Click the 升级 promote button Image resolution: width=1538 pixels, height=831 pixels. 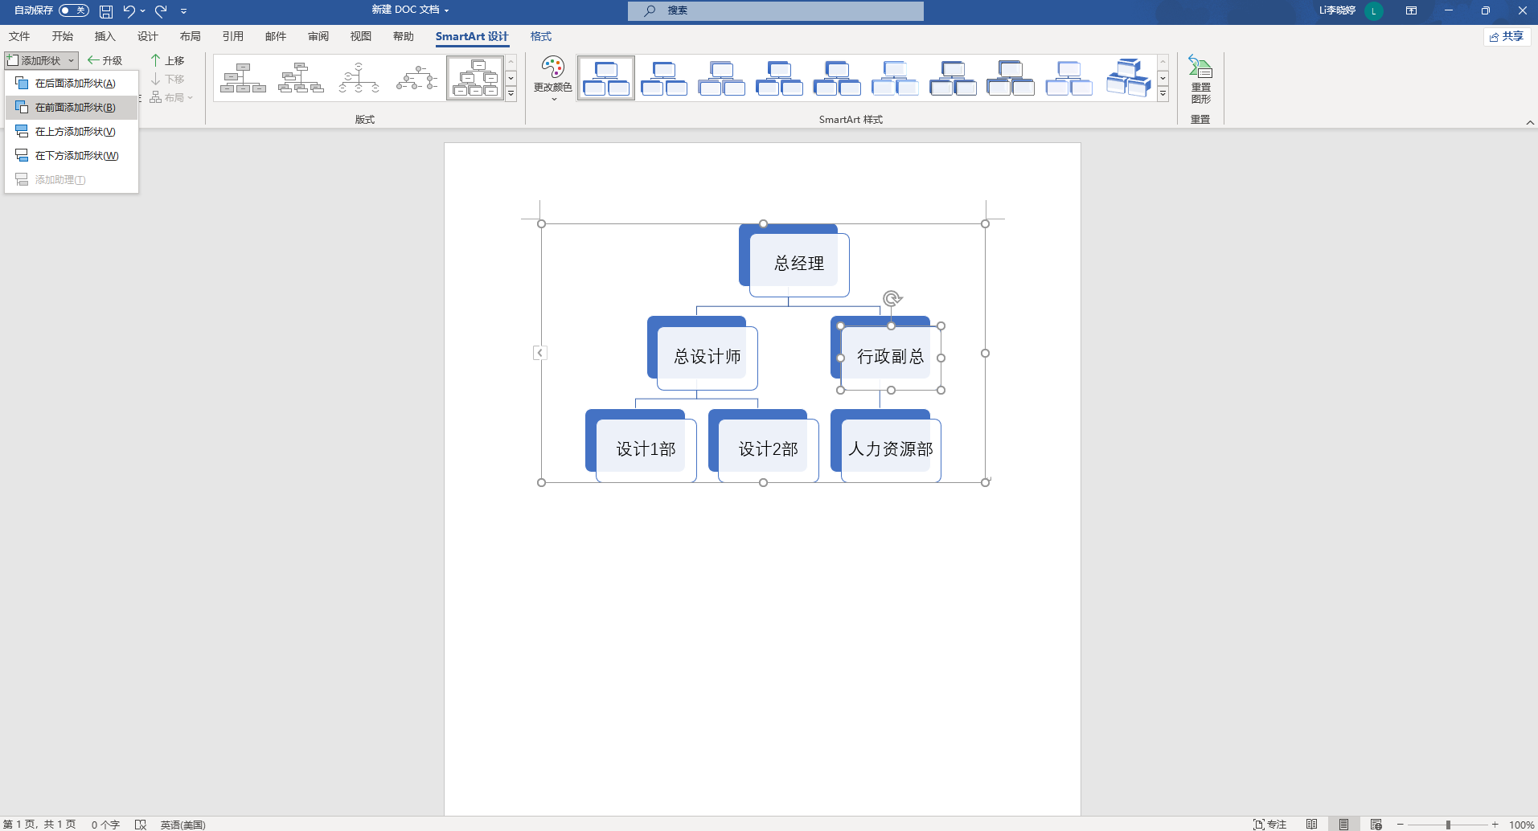pos(105,60)
